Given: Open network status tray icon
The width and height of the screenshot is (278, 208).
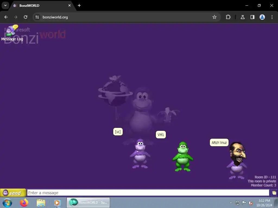Looking at the screenshot, I should tap(237, 203).
